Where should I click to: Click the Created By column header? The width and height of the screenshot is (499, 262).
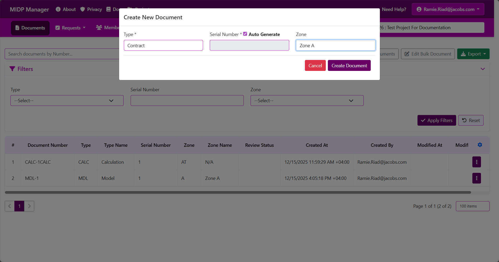[382, 145]
